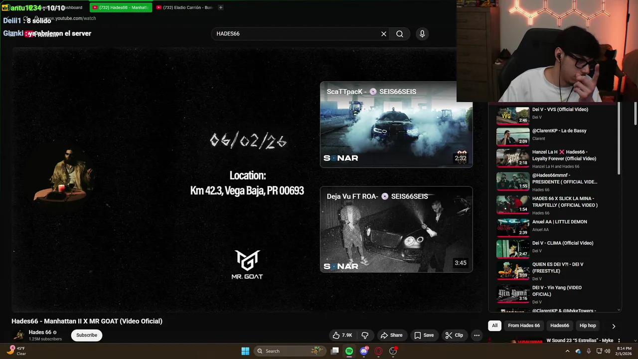Select the Hip hop filter chip
The width and height of the screenshot is (638, 359).
(x=588, y=326)
